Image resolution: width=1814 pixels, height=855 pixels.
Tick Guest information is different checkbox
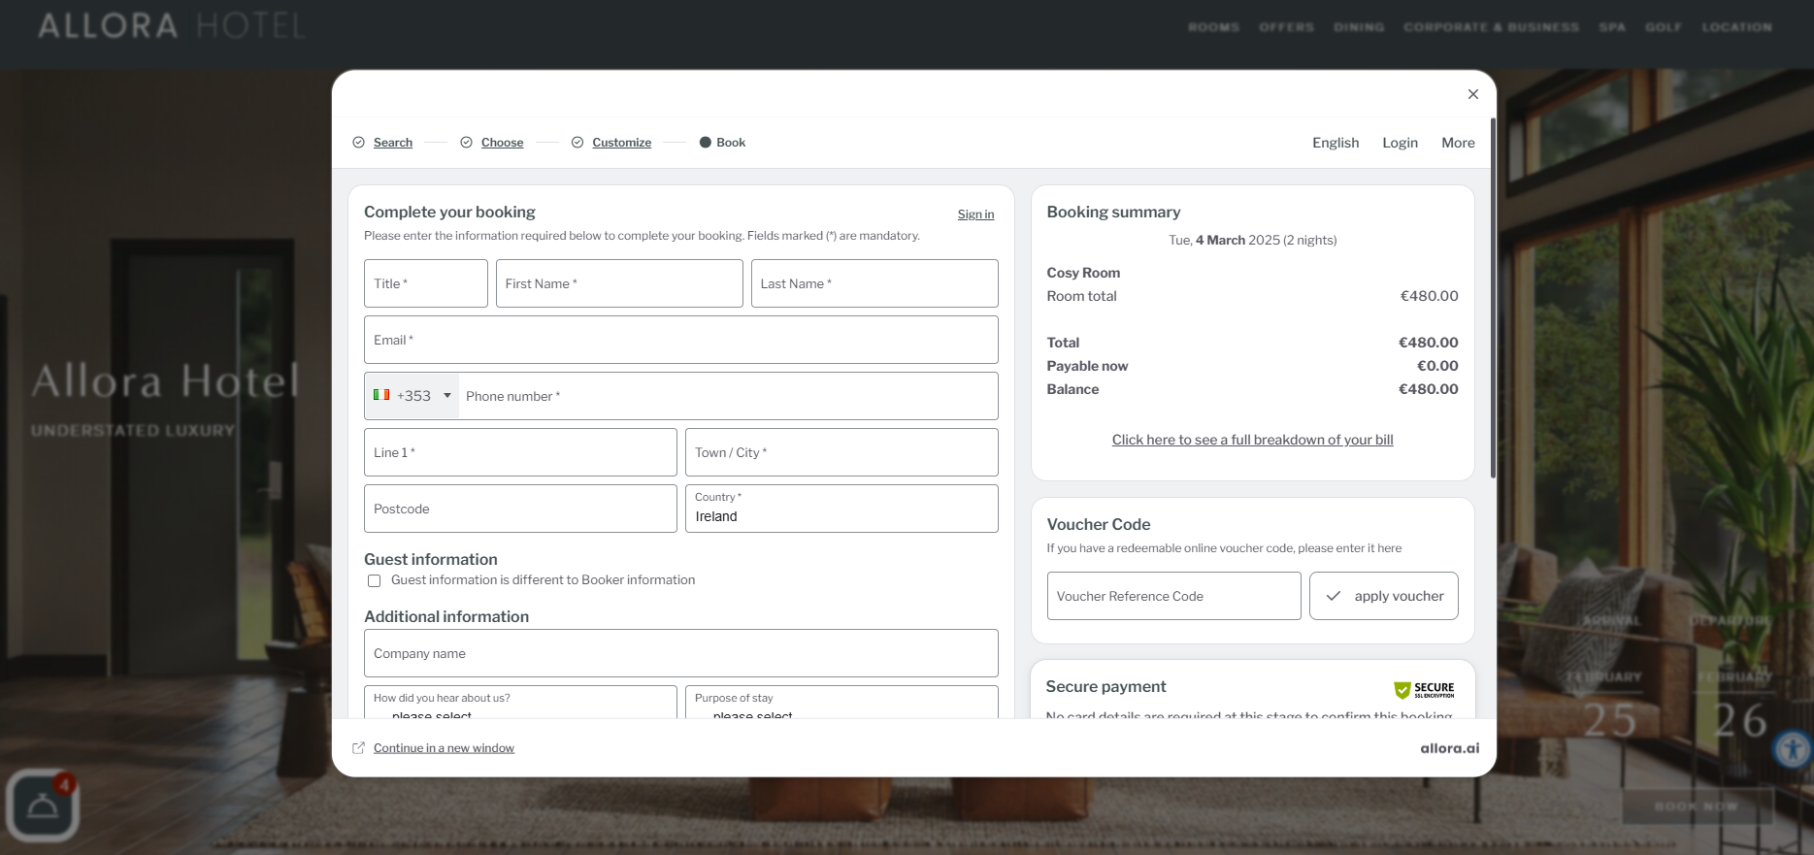coord(374,580)
